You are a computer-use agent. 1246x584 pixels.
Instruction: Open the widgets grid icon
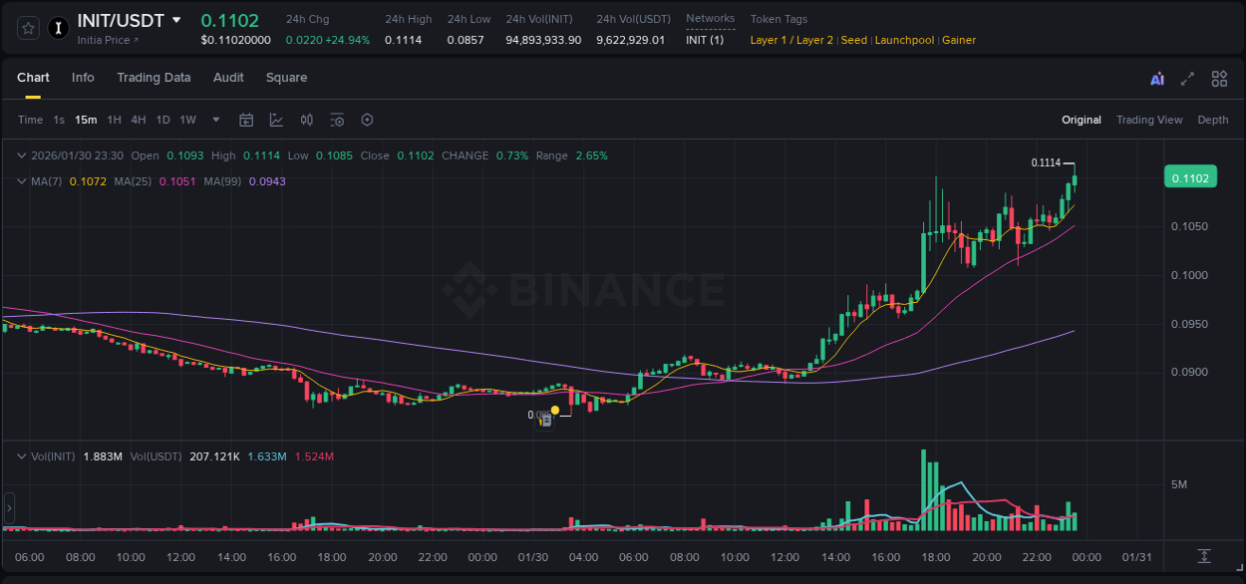click(x=1219, y=78)
